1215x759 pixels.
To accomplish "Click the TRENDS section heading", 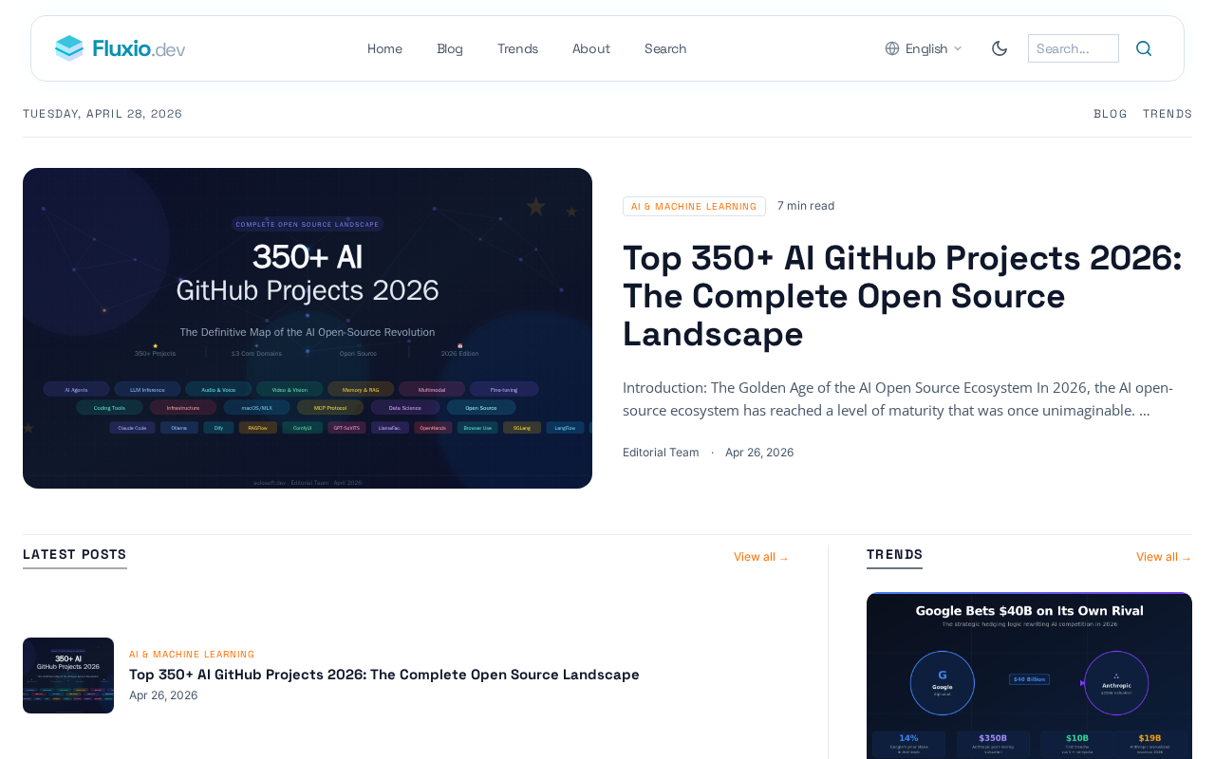I will point(894,555).
